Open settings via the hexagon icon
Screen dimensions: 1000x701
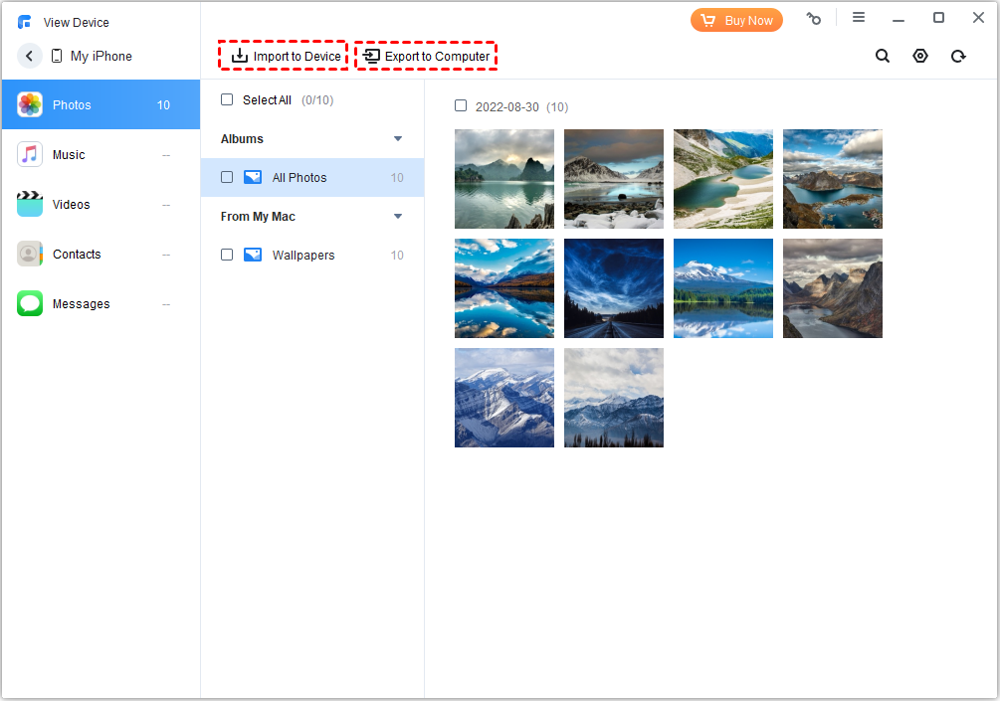pyautogui.click(x=920, y=57)
